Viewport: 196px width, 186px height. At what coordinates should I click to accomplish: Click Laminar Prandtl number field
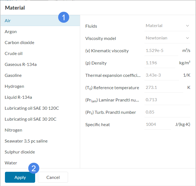click(x=167, y=100)
